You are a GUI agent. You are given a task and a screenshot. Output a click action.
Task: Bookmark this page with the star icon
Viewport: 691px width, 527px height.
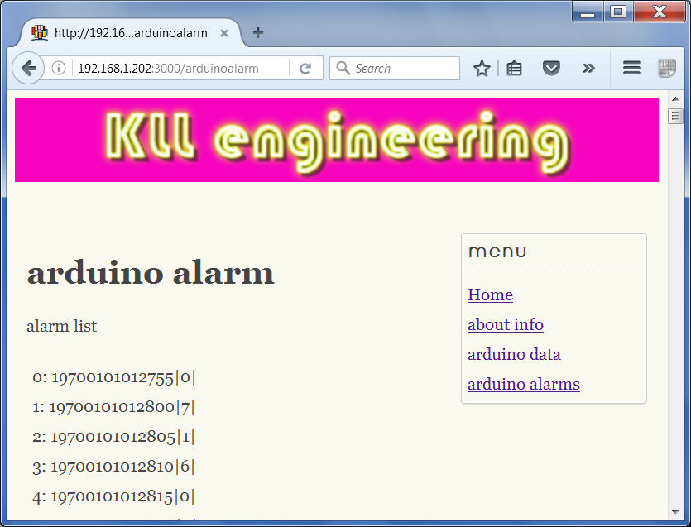[x=482, y=69]
